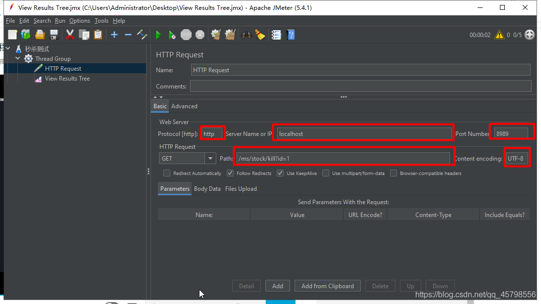Click the up arrow above the Basic tab
Viewport: 541px width, 304px height.
coord(155,97)
